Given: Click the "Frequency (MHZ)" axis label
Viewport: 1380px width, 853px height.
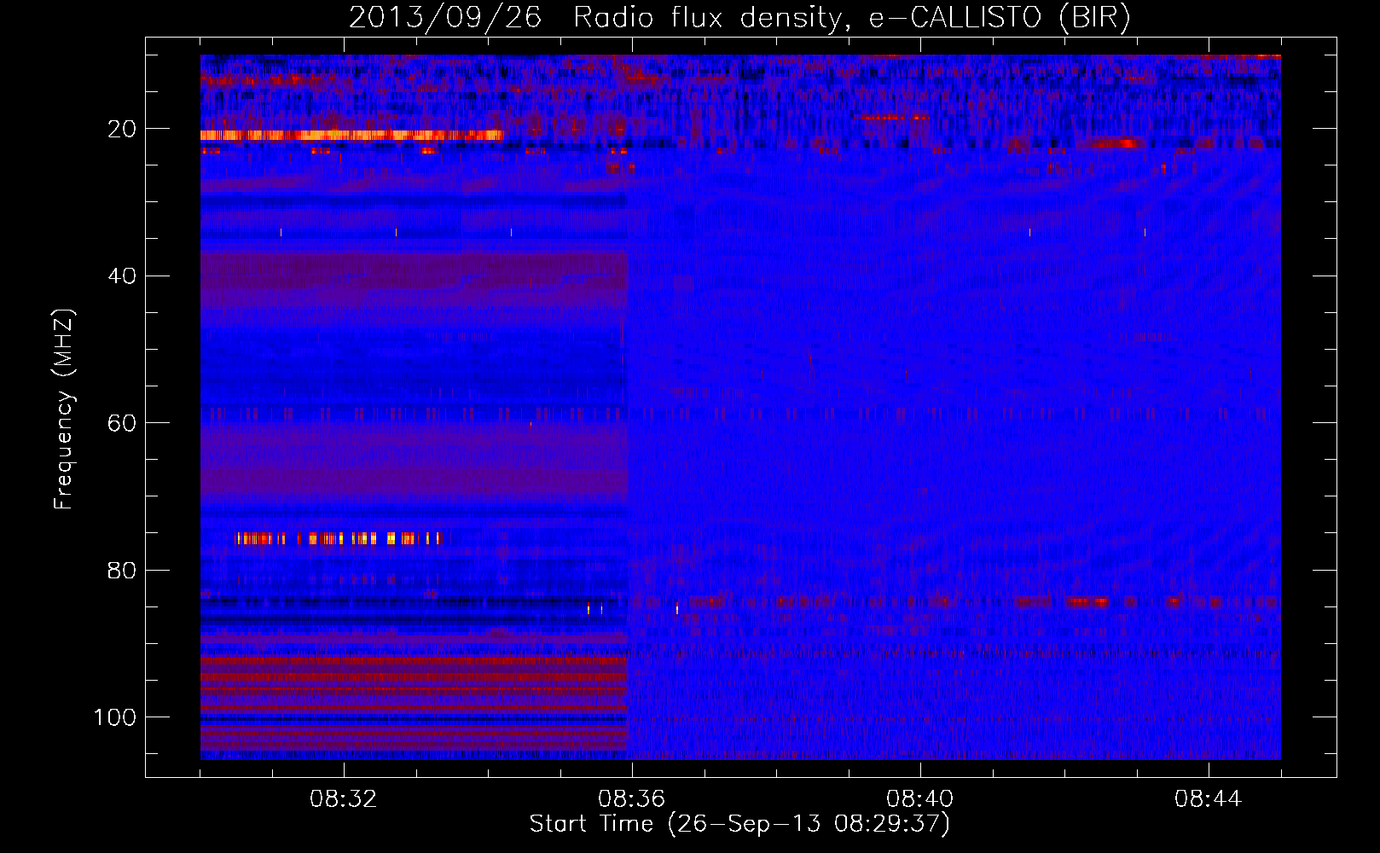Looking at the screenshot, I should 64,409.
